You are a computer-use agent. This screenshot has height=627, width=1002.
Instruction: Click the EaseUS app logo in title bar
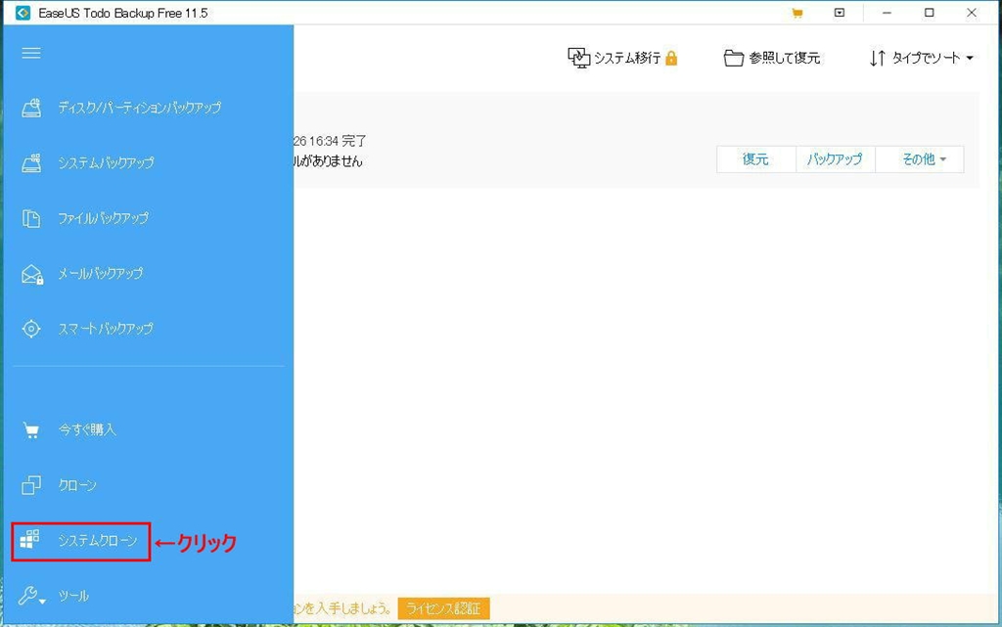(x=23, y=13)
